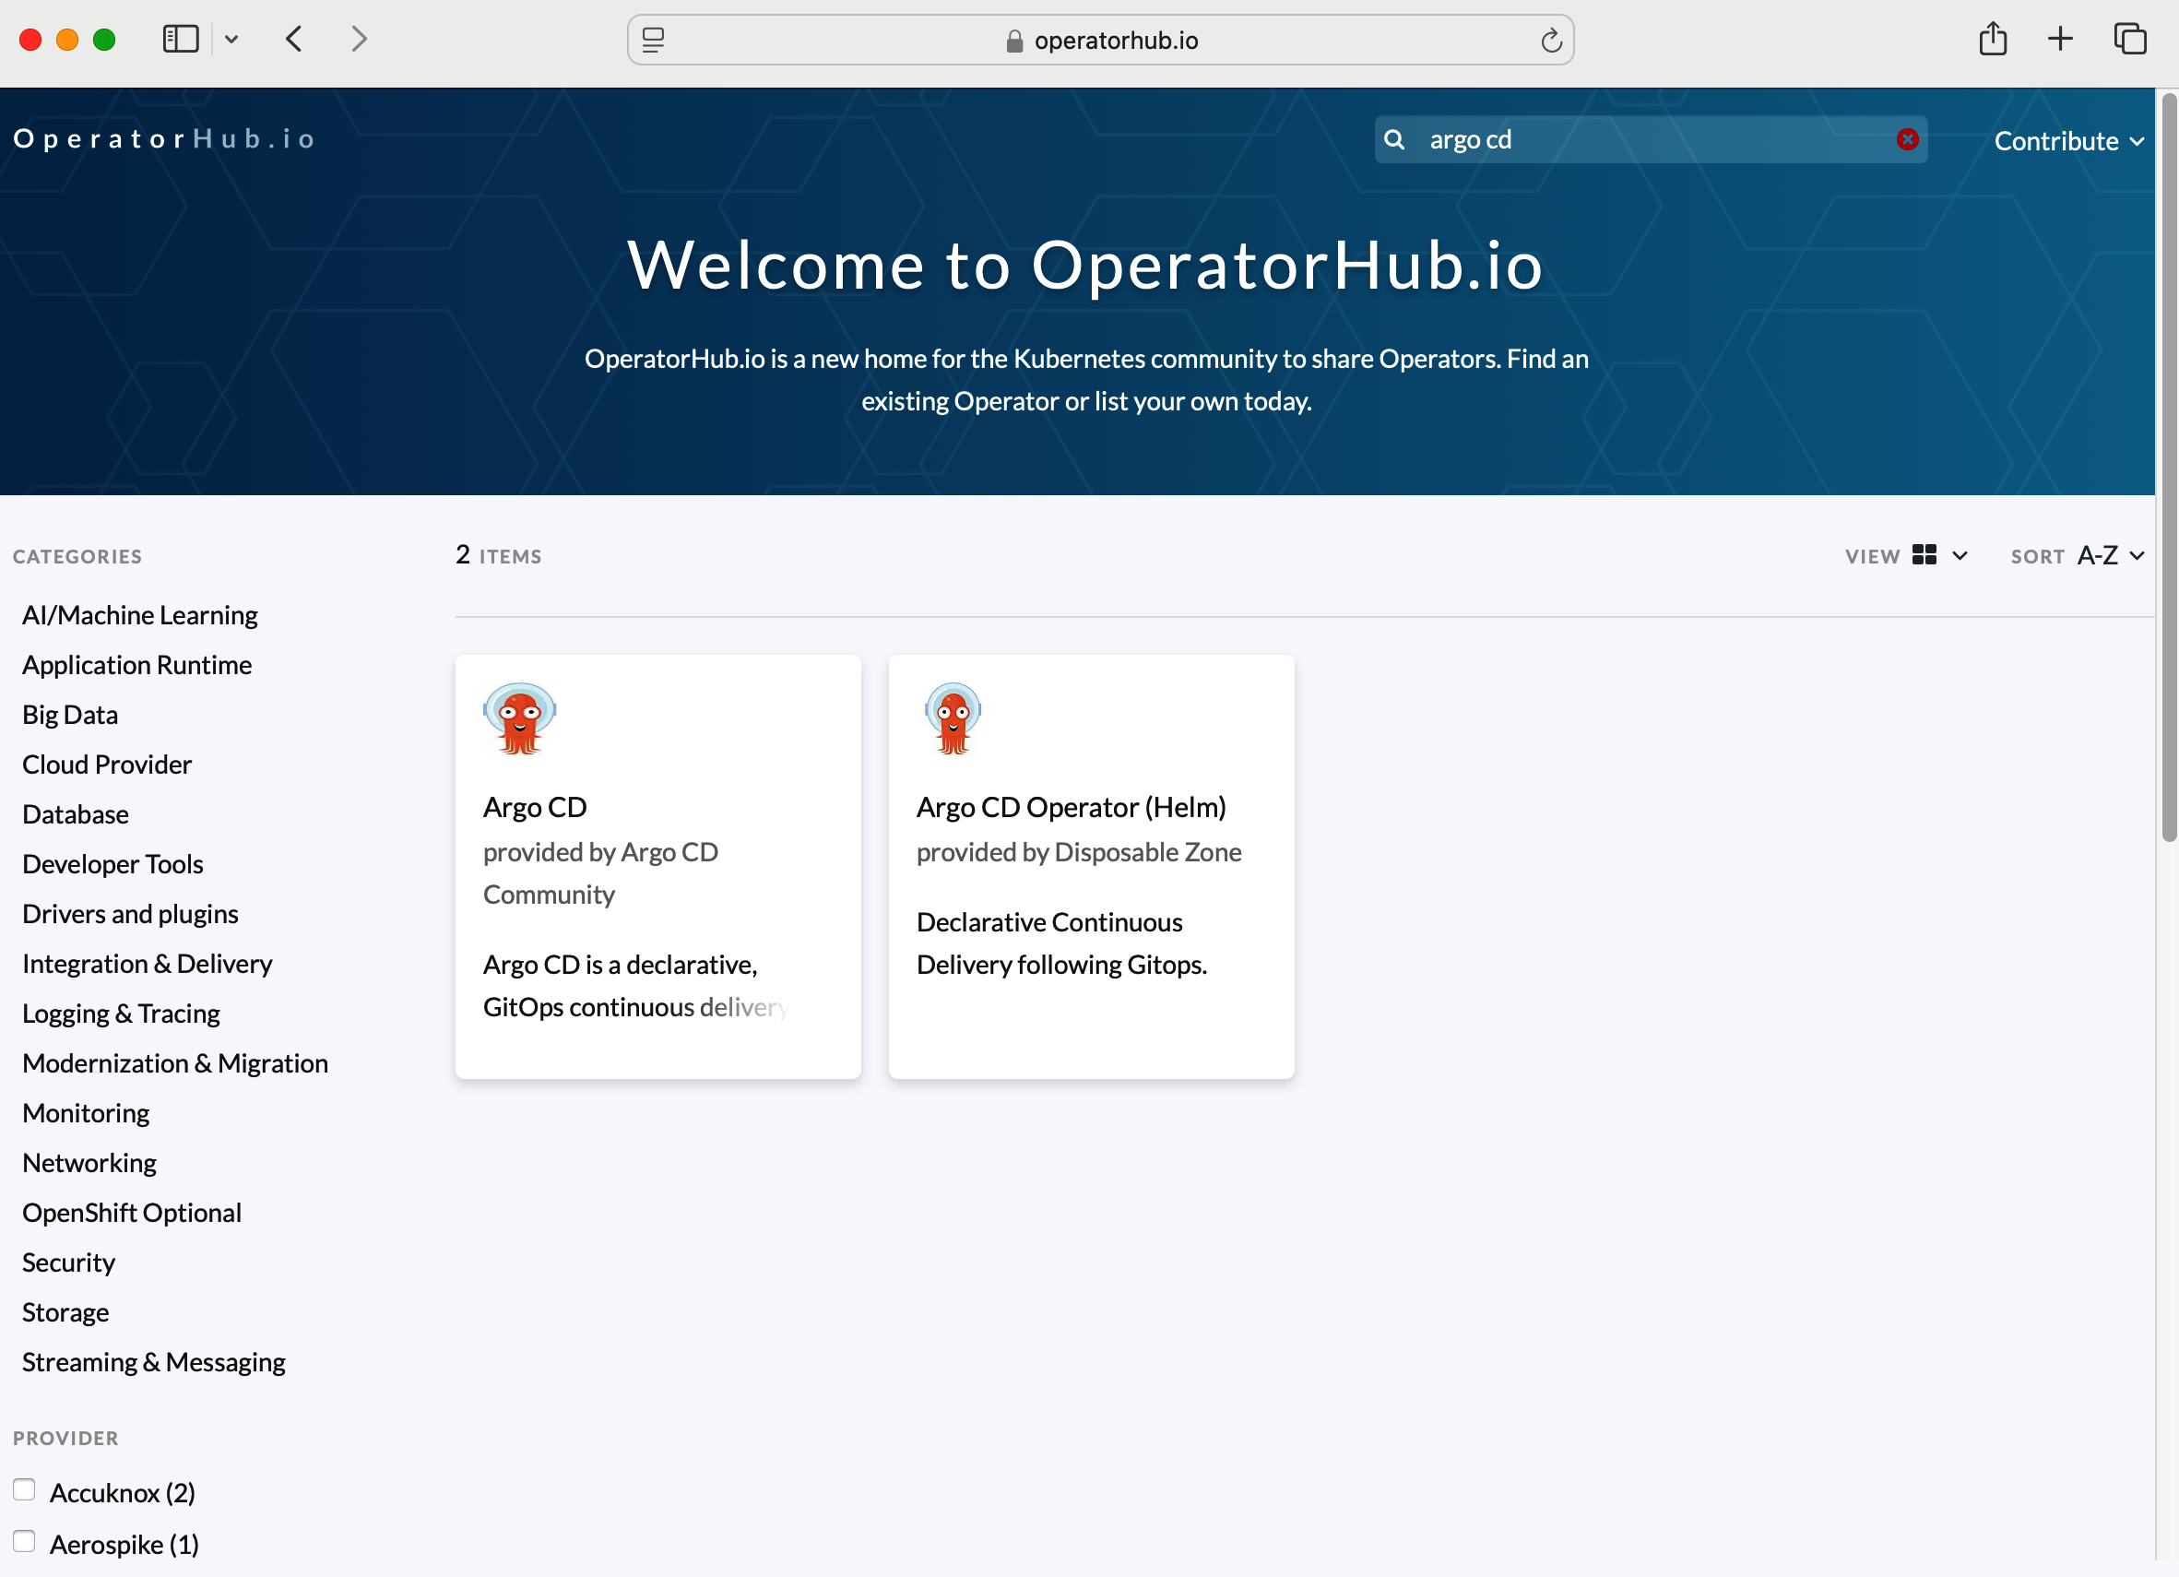Reload the operatorhub.io page
Image resolution: width=2179 pixels, height=1577 pixels.
[1551, 40]
